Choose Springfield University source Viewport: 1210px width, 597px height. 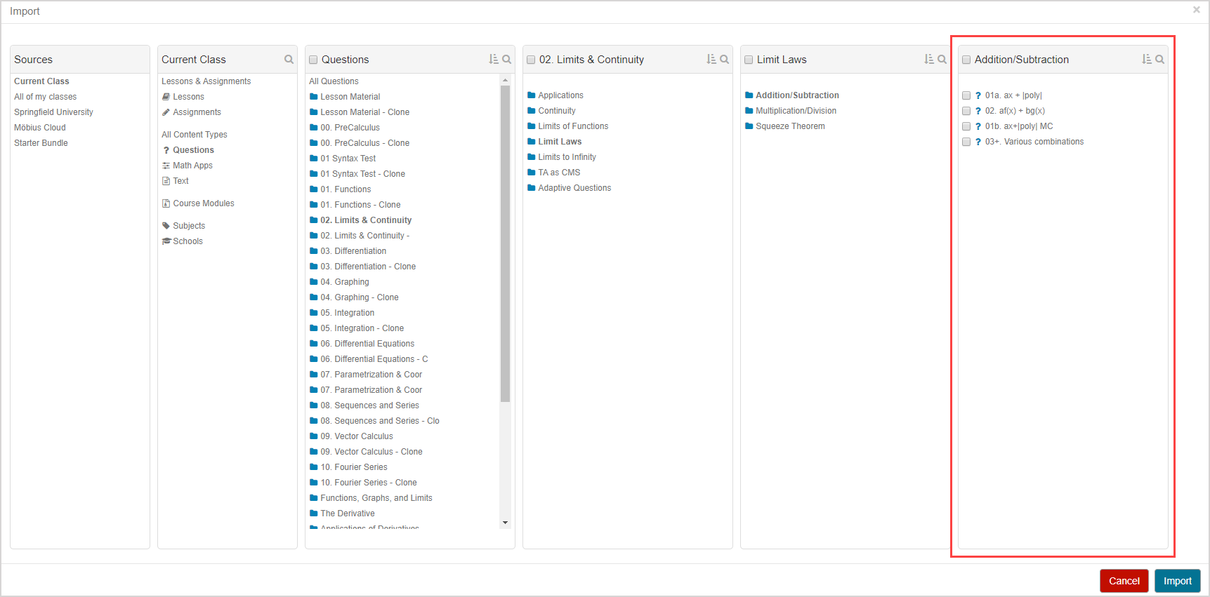(53, 112)
